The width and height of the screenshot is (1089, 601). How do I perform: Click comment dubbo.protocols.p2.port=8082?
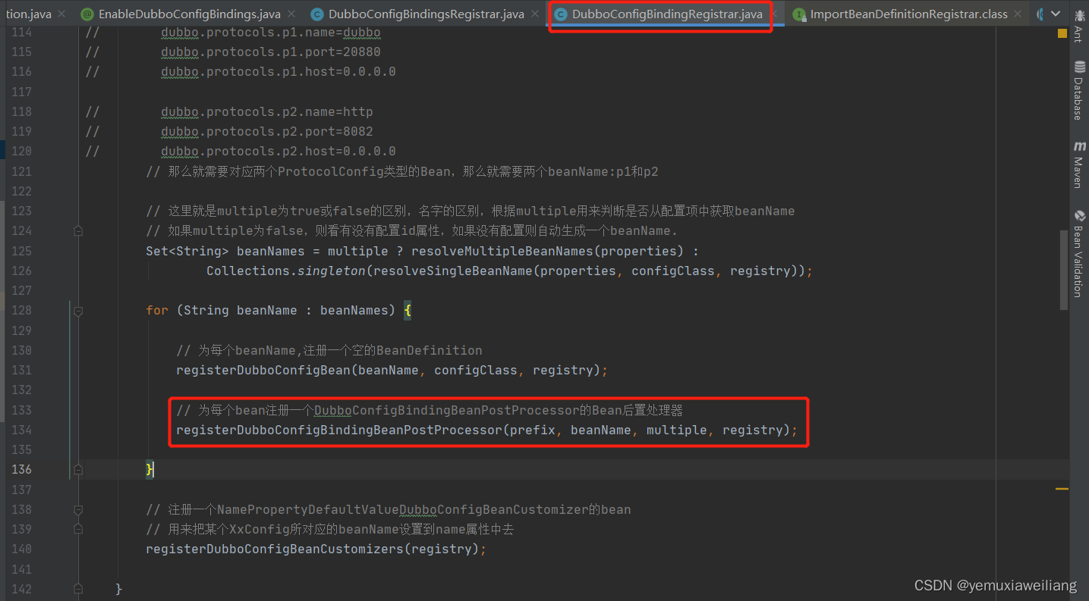pos(266,131)
